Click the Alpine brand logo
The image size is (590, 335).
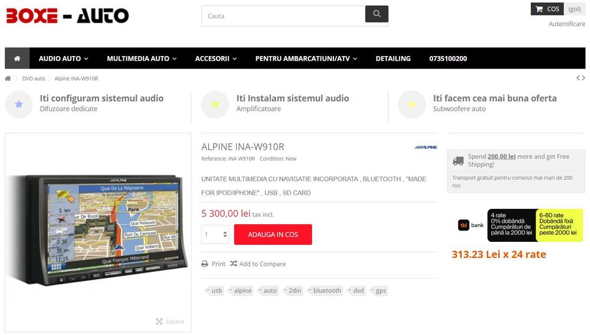(425, 147)
